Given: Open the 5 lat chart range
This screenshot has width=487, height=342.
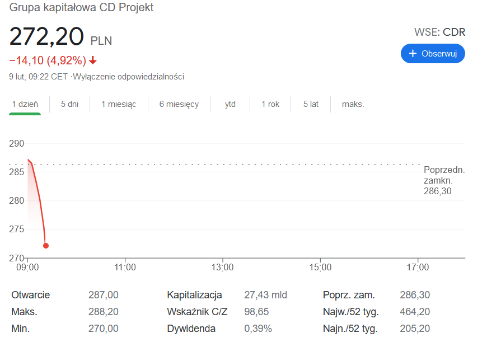Looking at the screenshot, I should click(311, 104).
